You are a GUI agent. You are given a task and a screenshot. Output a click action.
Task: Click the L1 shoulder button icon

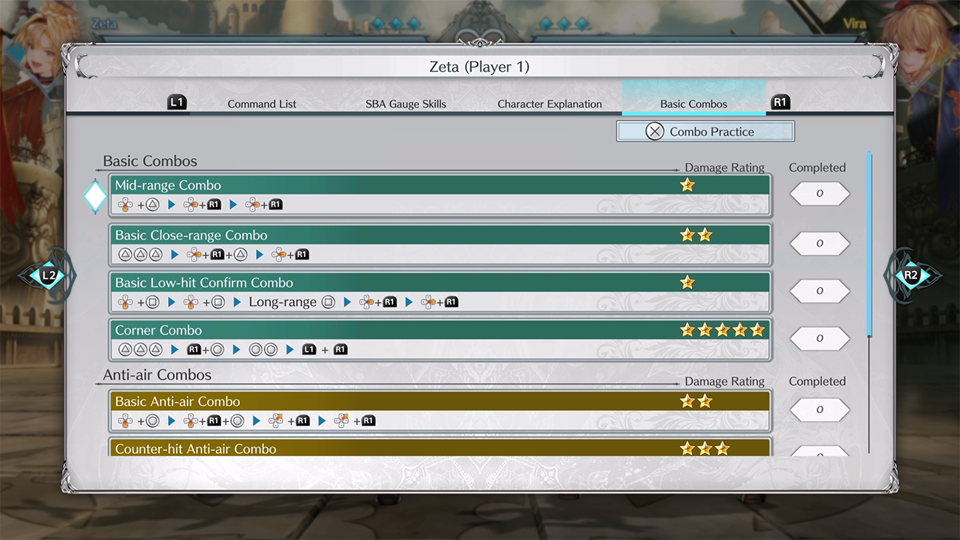click(177, 103)
